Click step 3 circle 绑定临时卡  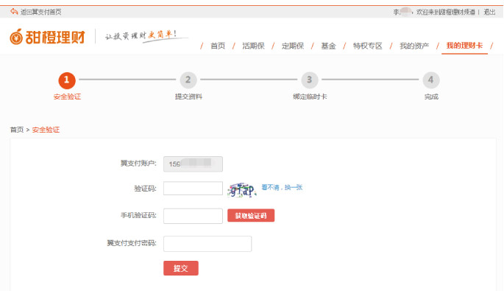(x=310, y=80)
